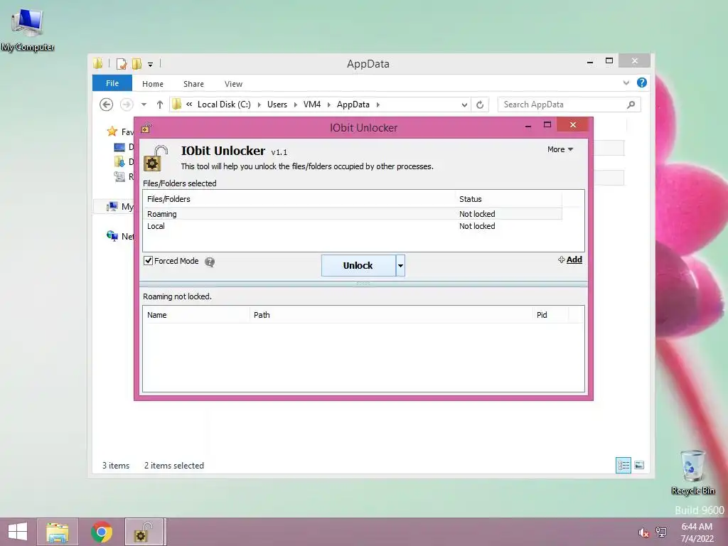728x546 pixels.
Task: Switch to Details view icon in status bar
Action: pos(623,465)
